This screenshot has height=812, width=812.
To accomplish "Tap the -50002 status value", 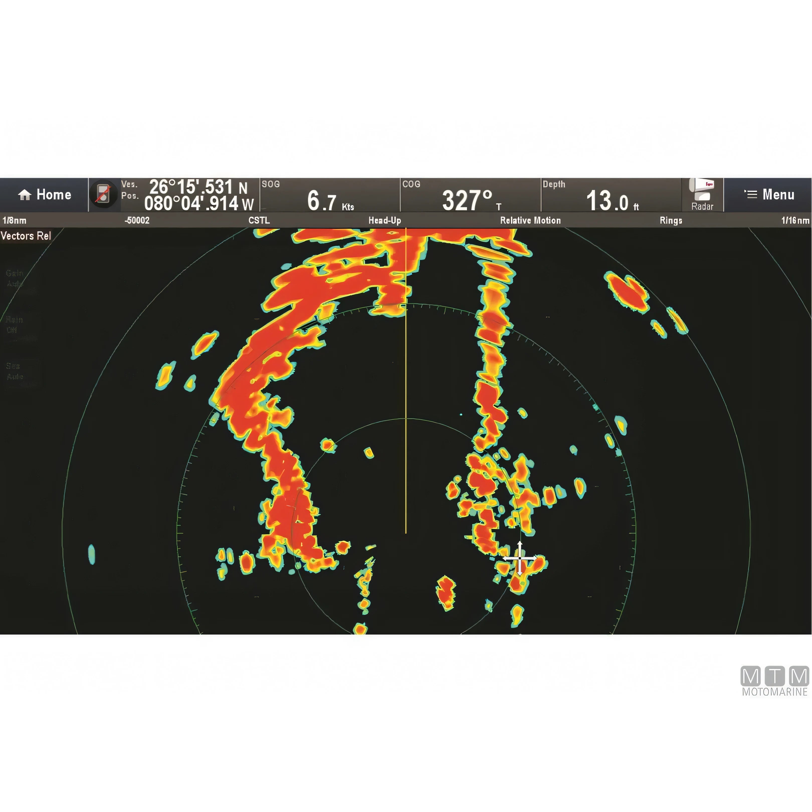I will coord(137,220).
